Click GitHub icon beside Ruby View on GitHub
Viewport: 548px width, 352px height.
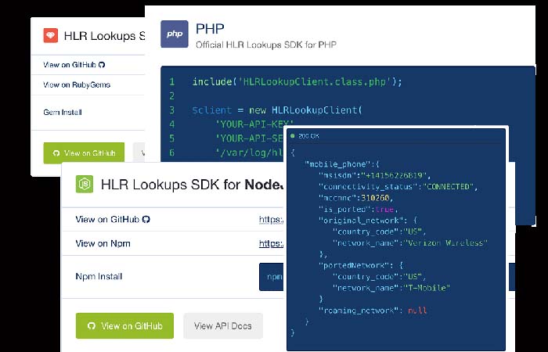click(102, 65)
